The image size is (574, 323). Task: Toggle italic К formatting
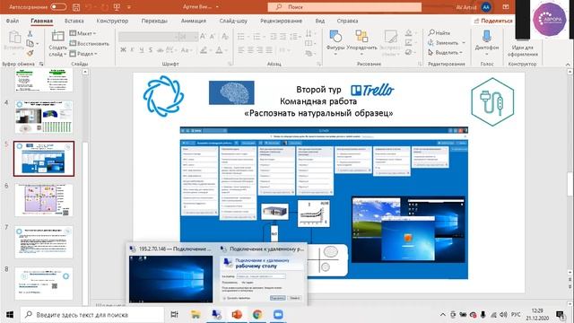132,50
